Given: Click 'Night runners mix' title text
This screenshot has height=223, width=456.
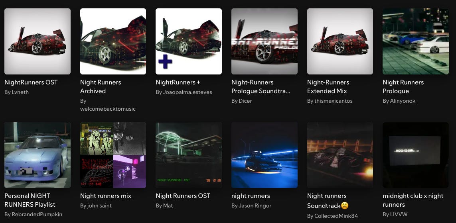Looking at the screenshot, I should click(x=106, y=196).
